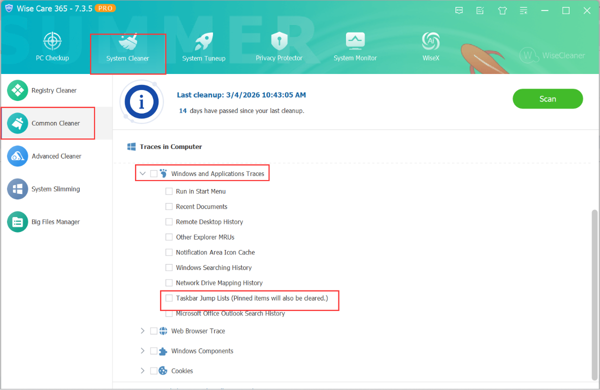Click the feedback chat icon in title bar

[x=459, y=10]
